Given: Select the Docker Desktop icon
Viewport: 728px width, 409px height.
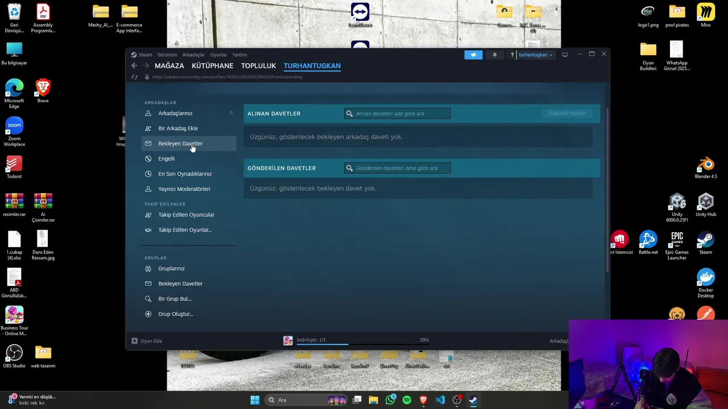Looking at the screenshot, I should click(706, 283).
